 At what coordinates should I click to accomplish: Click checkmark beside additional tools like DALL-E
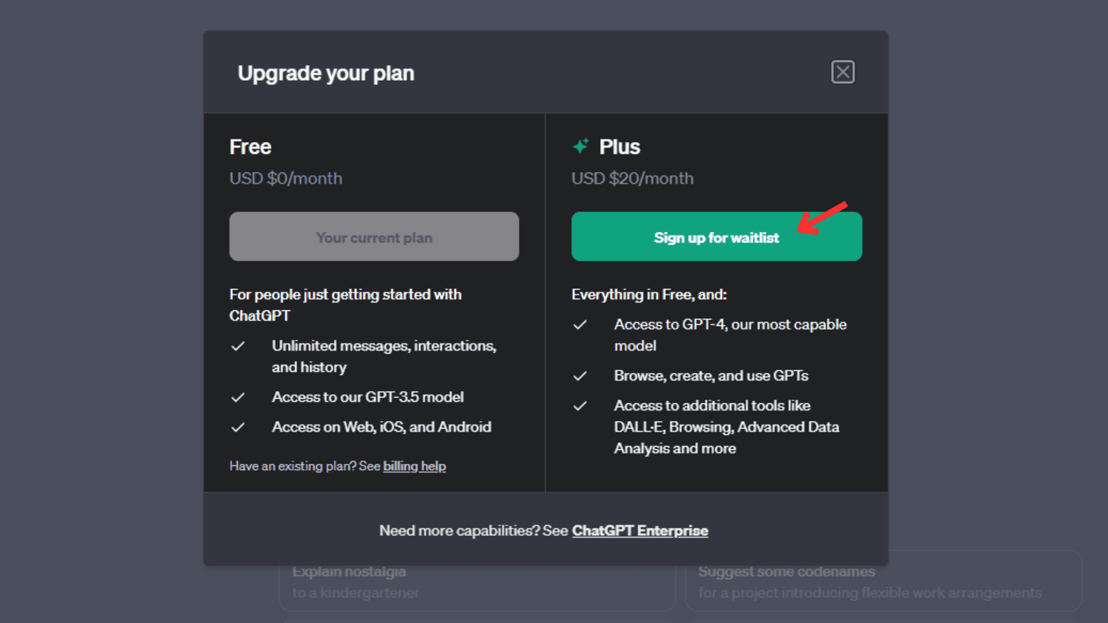click(580, 406)
